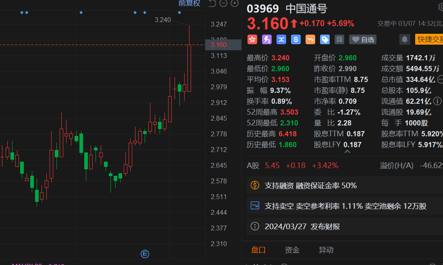This screenshot has width=443, height=265.
Task: Click the 历史最低 1.860 value
Action: click(288, 145)
